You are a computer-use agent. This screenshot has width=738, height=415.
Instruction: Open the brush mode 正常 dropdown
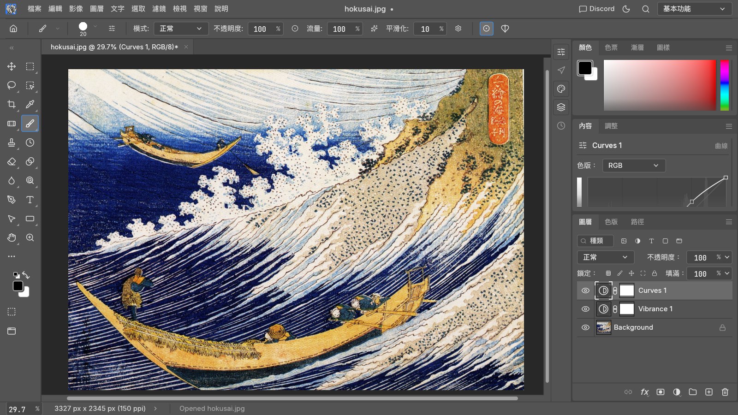point(181,29)
